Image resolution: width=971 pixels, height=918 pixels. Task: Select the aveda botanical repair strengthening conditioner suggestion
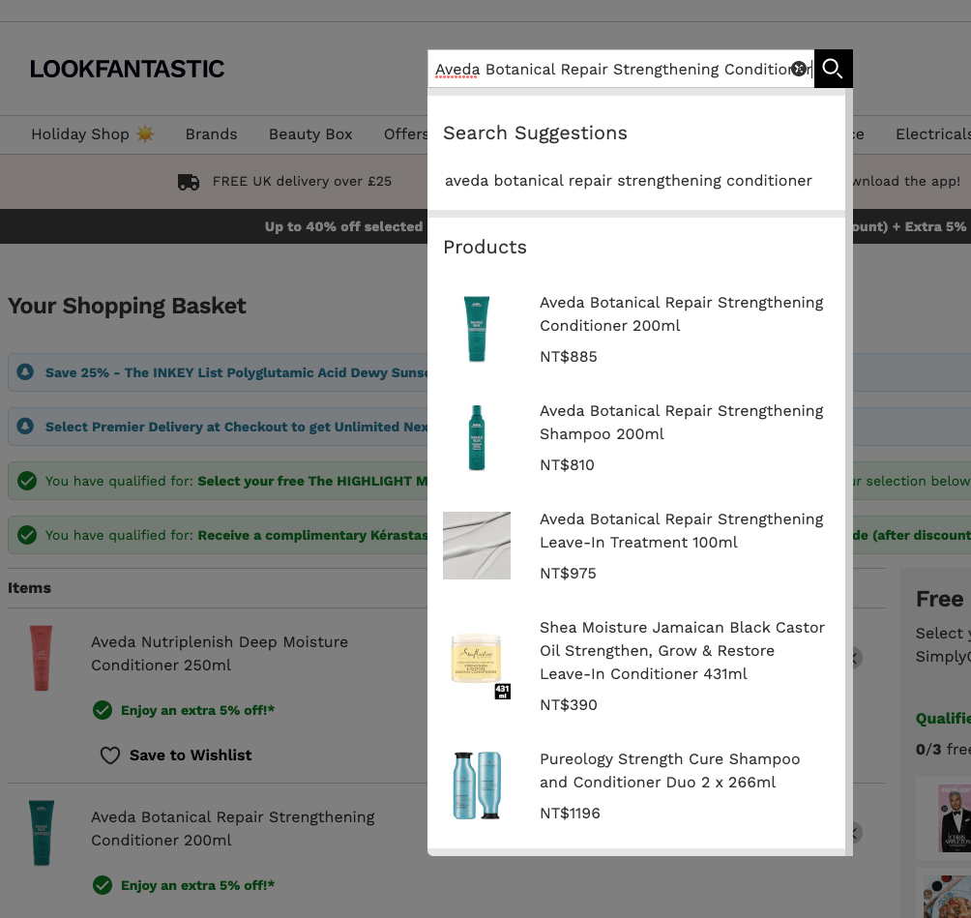tap(628, 181)
